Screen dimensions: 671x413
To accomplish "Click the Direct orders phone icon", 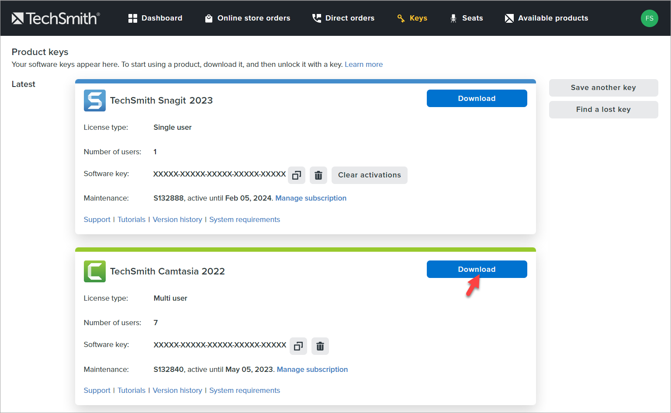I will click(316, 18).
